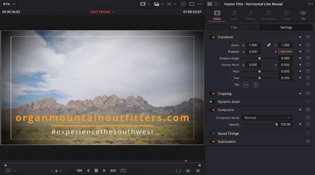Click the red playhead on the scrubber
Viewport: 315px width, 175px height.
pos(186,161)
